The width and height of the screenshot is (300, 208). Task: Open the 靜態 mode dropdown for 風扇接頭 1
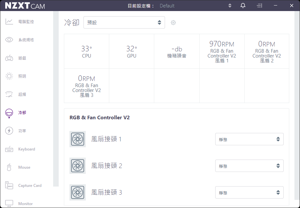point(249,139)
